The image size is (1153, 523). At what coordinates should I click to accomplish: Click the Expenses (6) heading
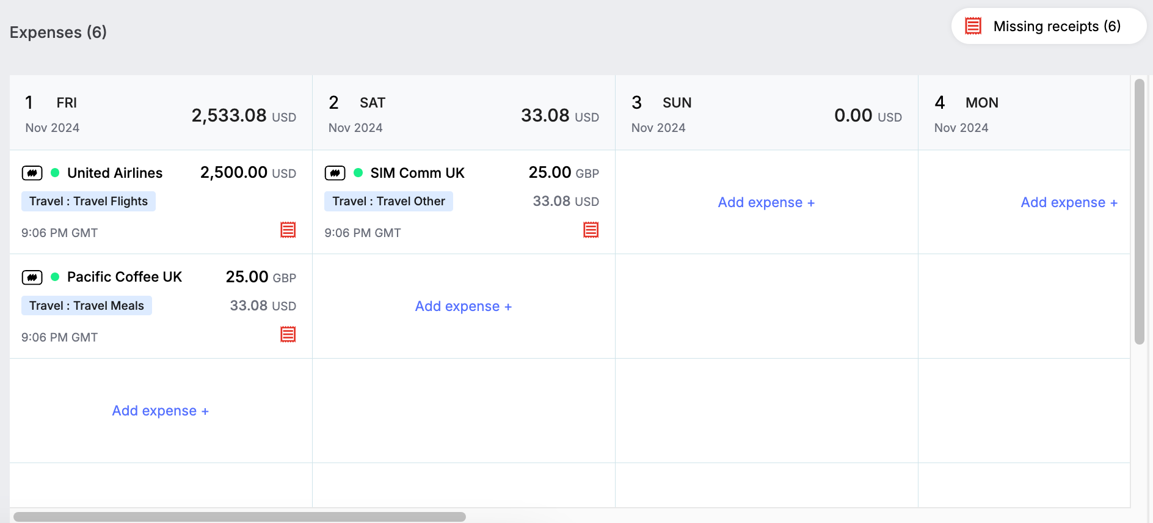coord(58,32)
